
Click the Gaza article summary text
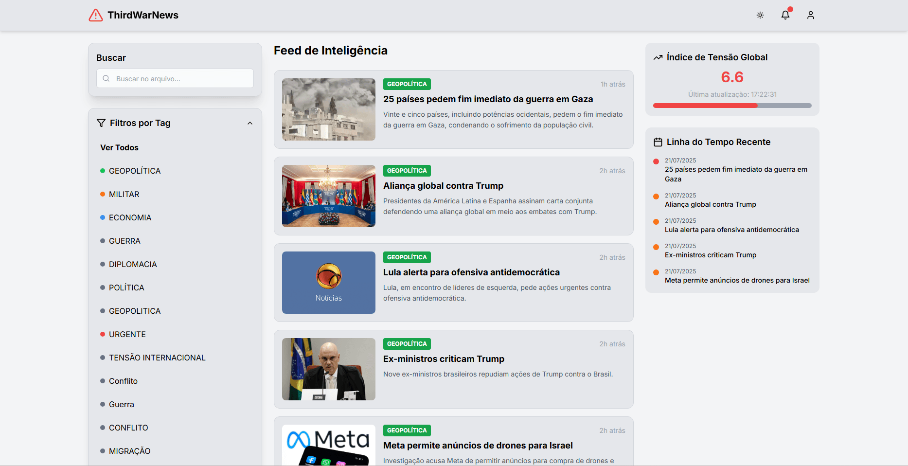tap(503, 120)
